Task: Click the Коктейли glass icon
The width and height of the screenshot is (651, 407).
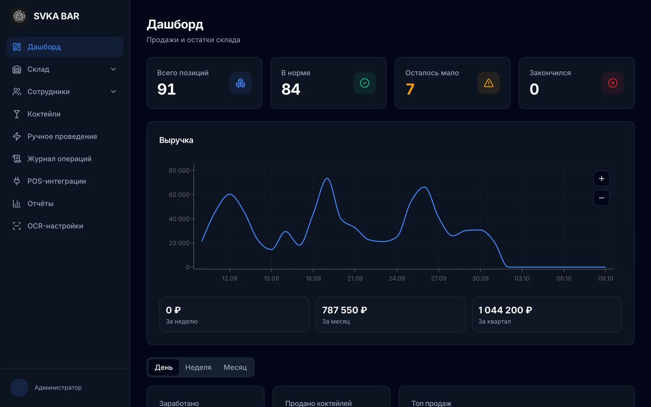Action: [17, 114]
